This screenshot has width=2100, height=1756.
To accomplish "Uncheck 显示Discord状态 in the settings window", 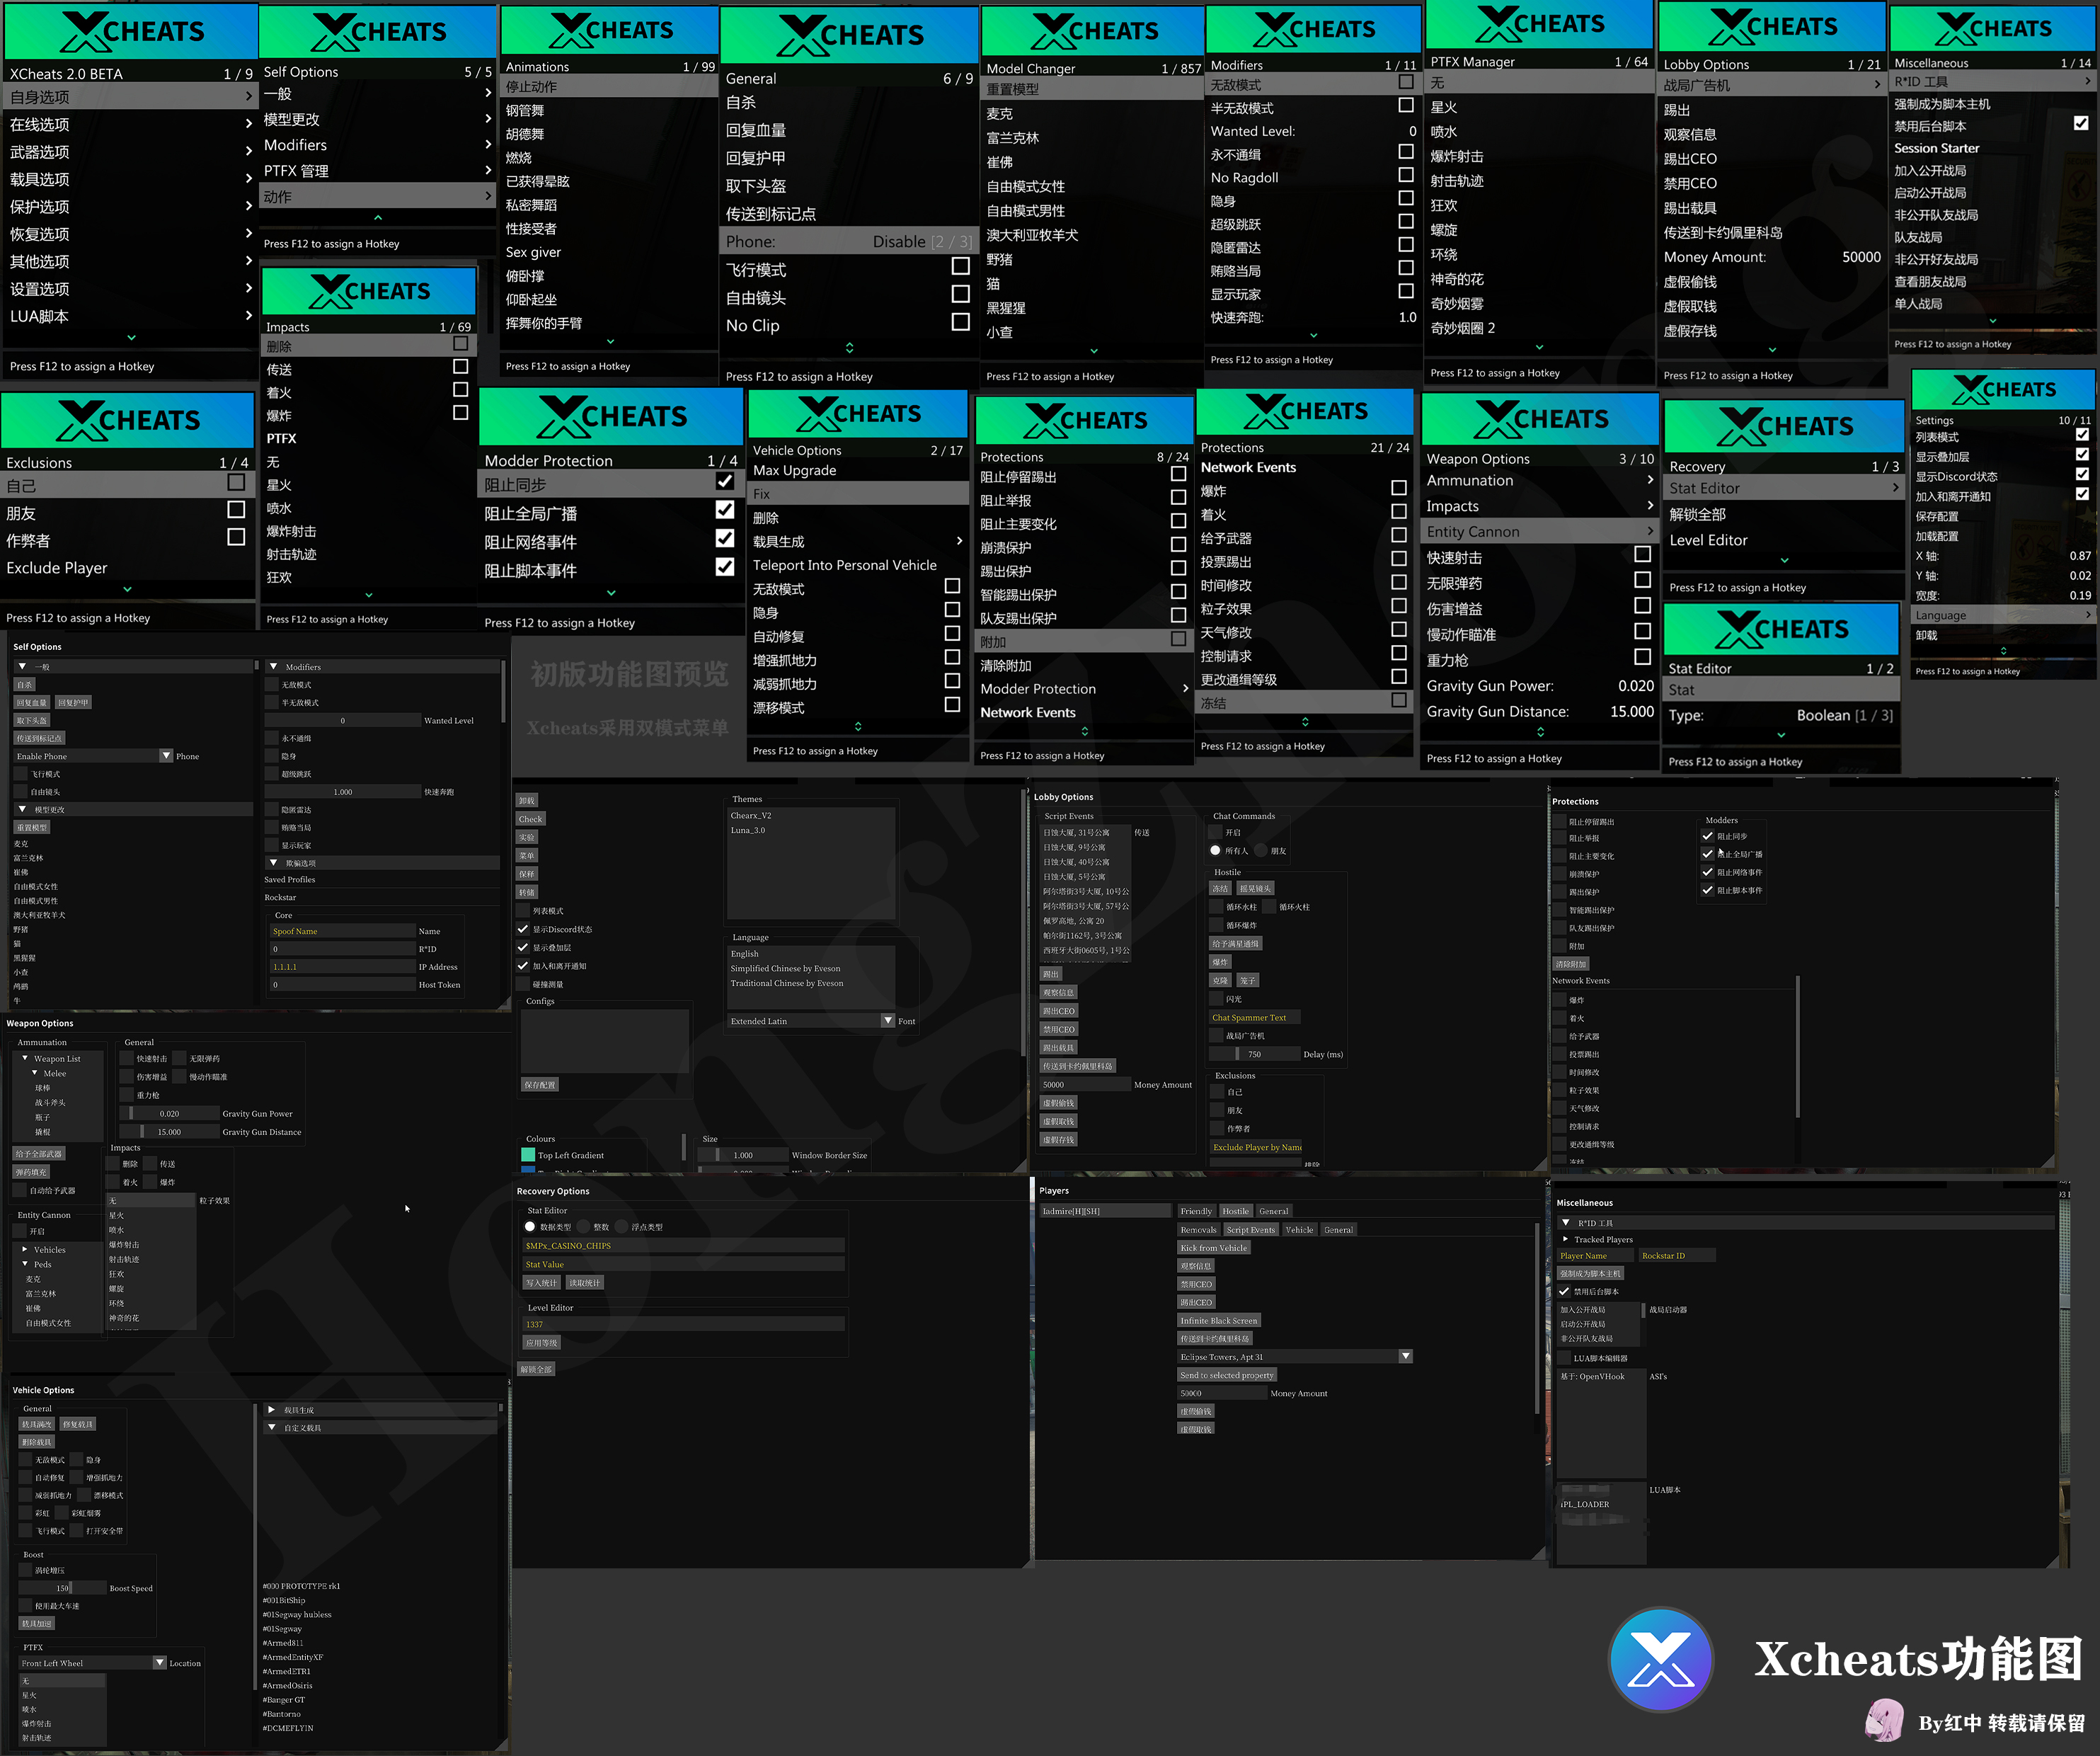I will click(522, 930).
